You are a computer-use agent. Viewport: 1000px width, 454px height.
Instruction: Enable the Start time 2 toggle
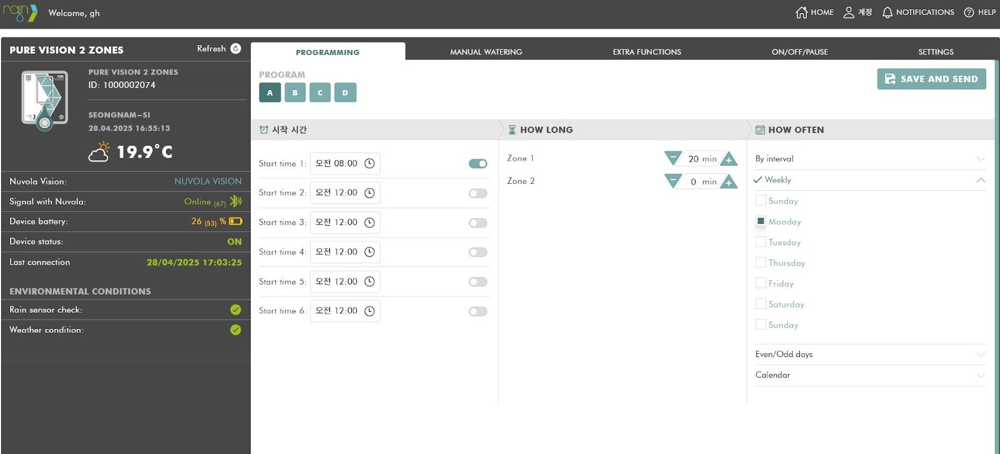(478, 193)
